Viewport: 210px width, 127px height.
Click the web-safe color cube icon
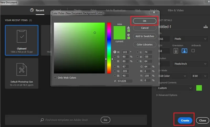tap(128, 35)
